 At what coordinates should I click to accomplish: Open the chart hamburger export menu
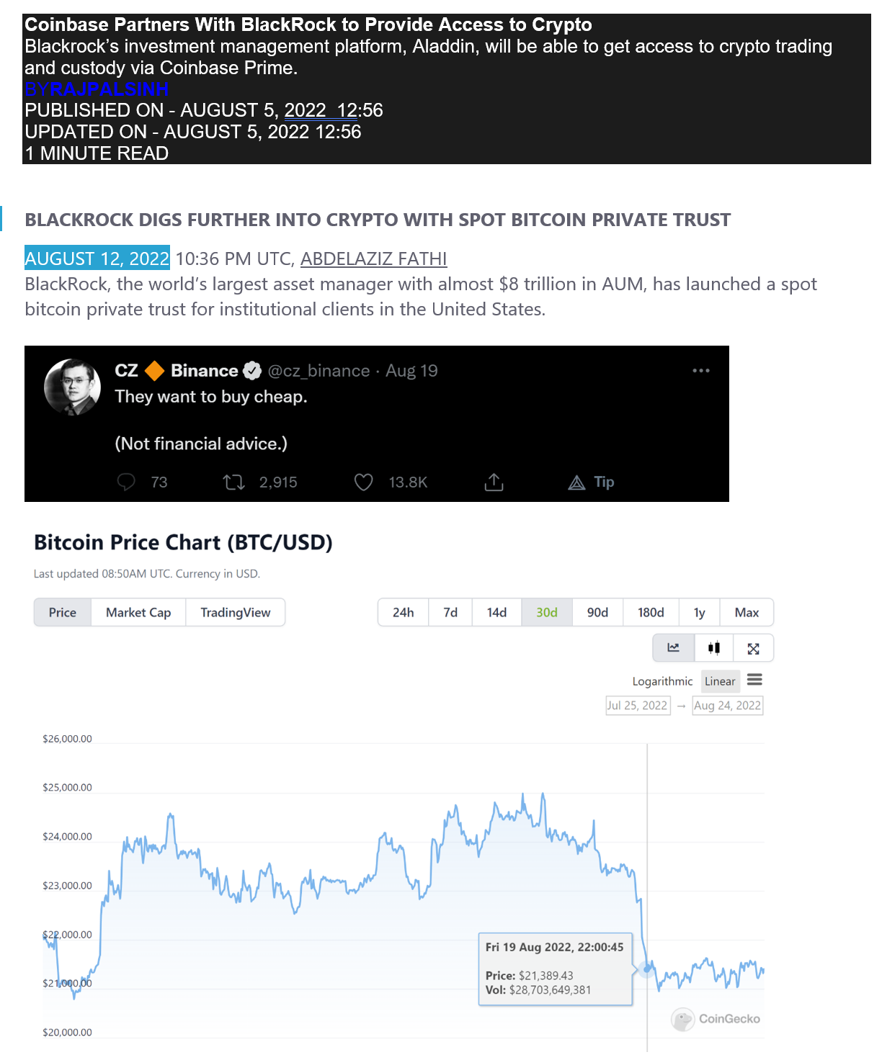click(x=754, y=680)
